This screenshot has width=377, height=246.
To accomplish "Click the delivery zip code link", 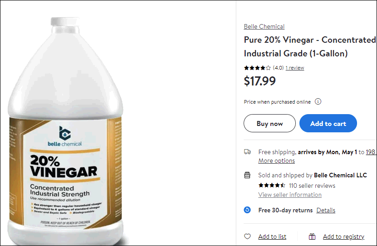I will (371, 152).
